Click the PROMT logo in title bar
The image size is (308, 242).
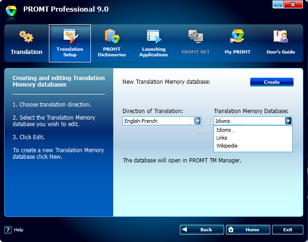[11, 11]
